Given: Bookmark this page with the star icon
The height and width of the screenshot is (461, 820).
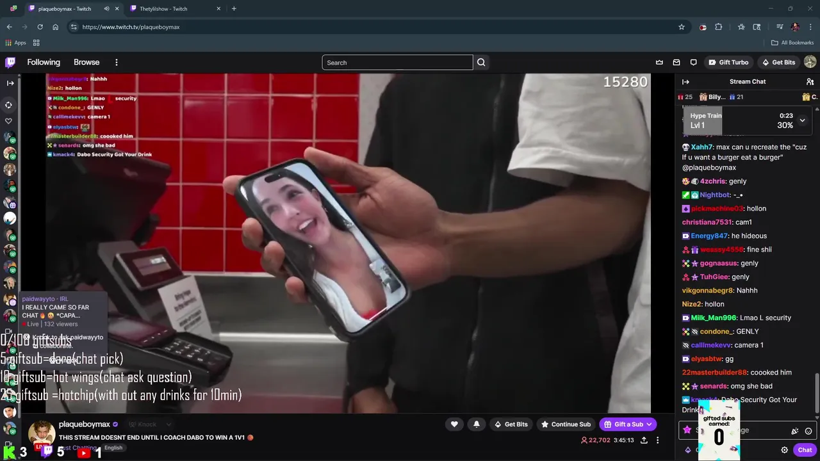Looking at the screenshot, I should pyautogui.click(x=682, y=27).
